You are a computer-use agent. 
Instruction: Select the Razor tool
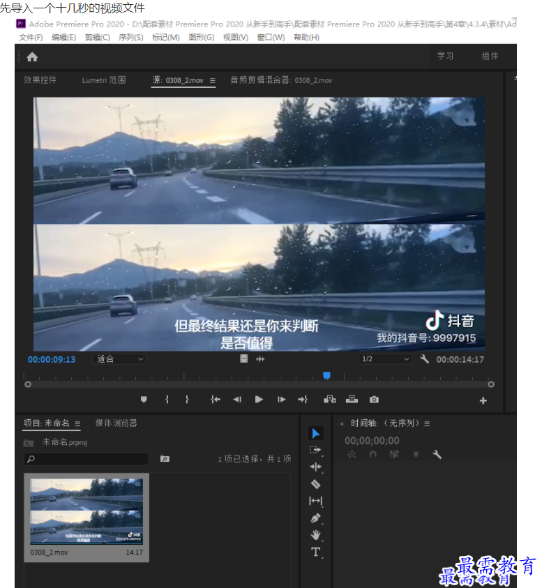tap(315, 484)
